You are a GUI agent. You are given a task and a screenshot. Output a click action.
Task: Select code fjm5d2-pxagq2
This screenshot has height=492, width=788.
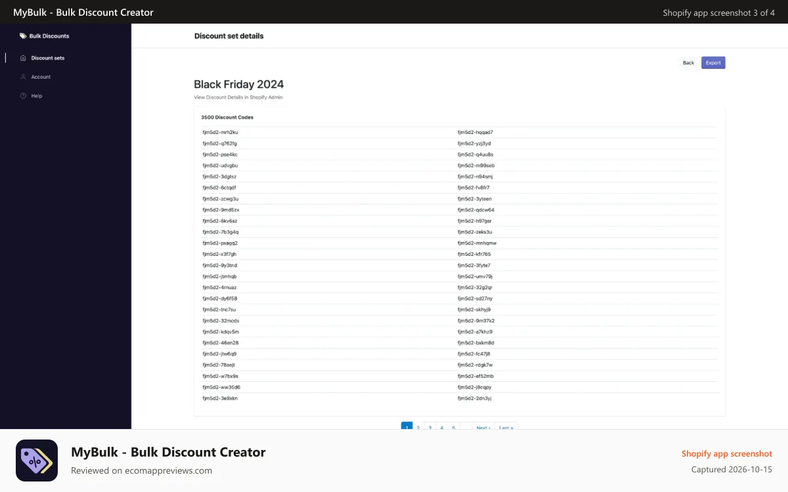coord(220,243)
